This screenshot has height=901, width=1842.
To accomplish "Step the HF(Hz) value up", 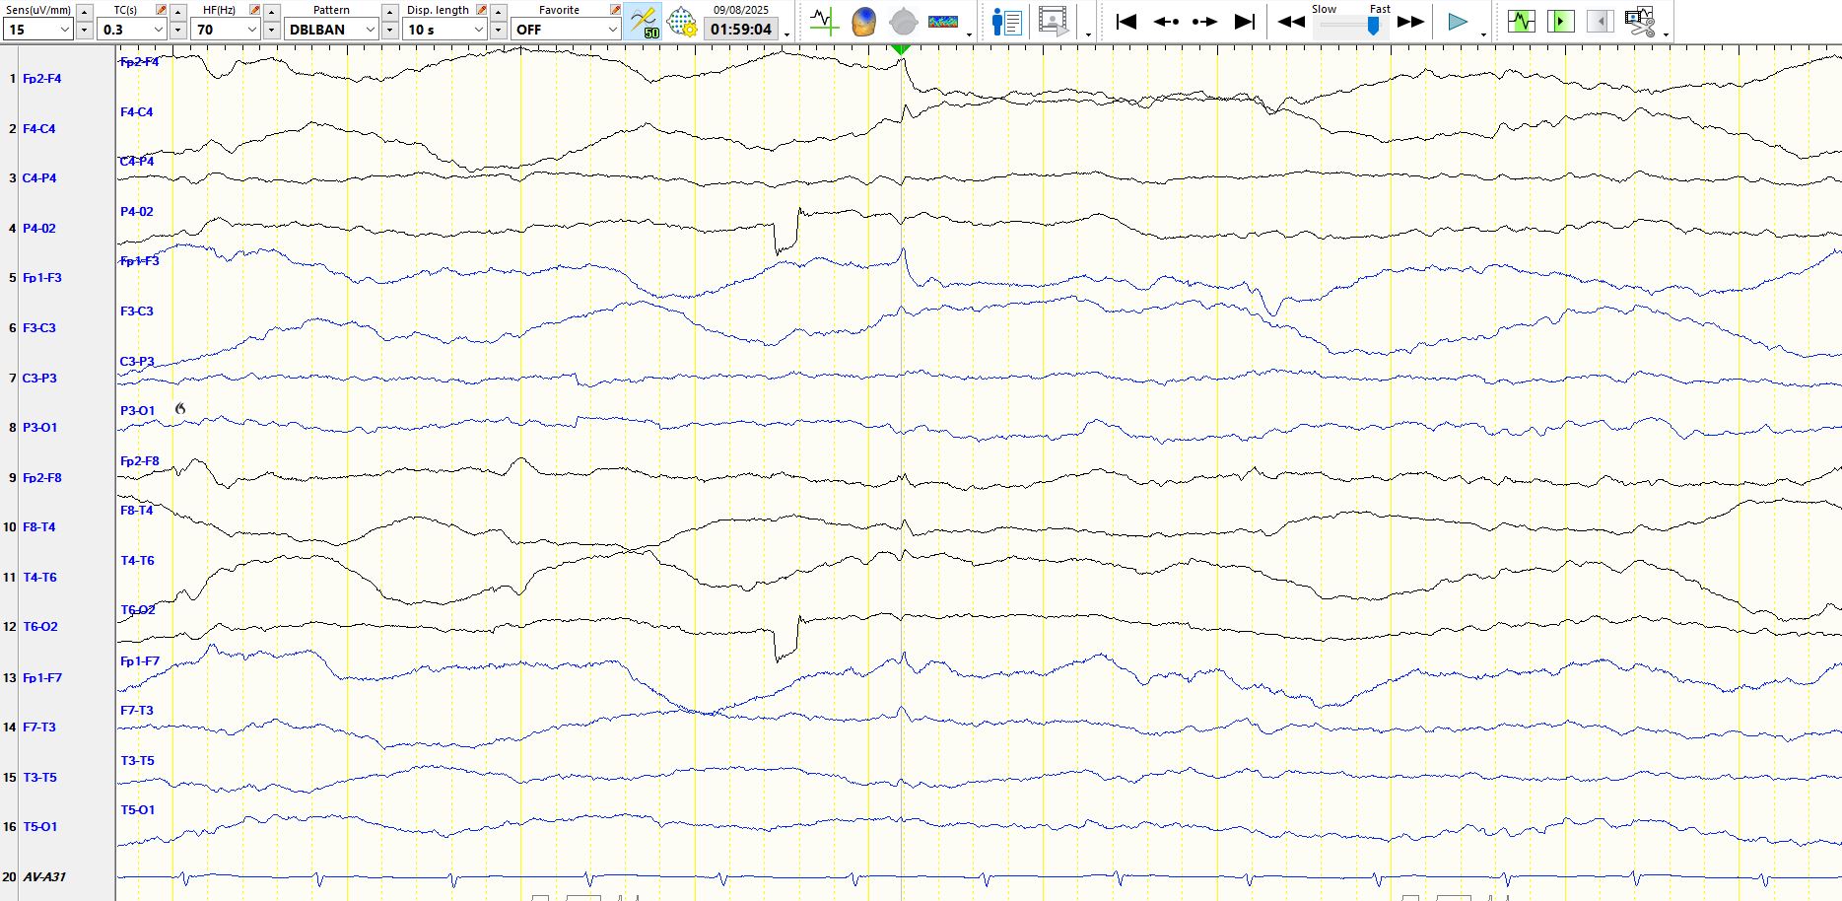I will (271, 12).
